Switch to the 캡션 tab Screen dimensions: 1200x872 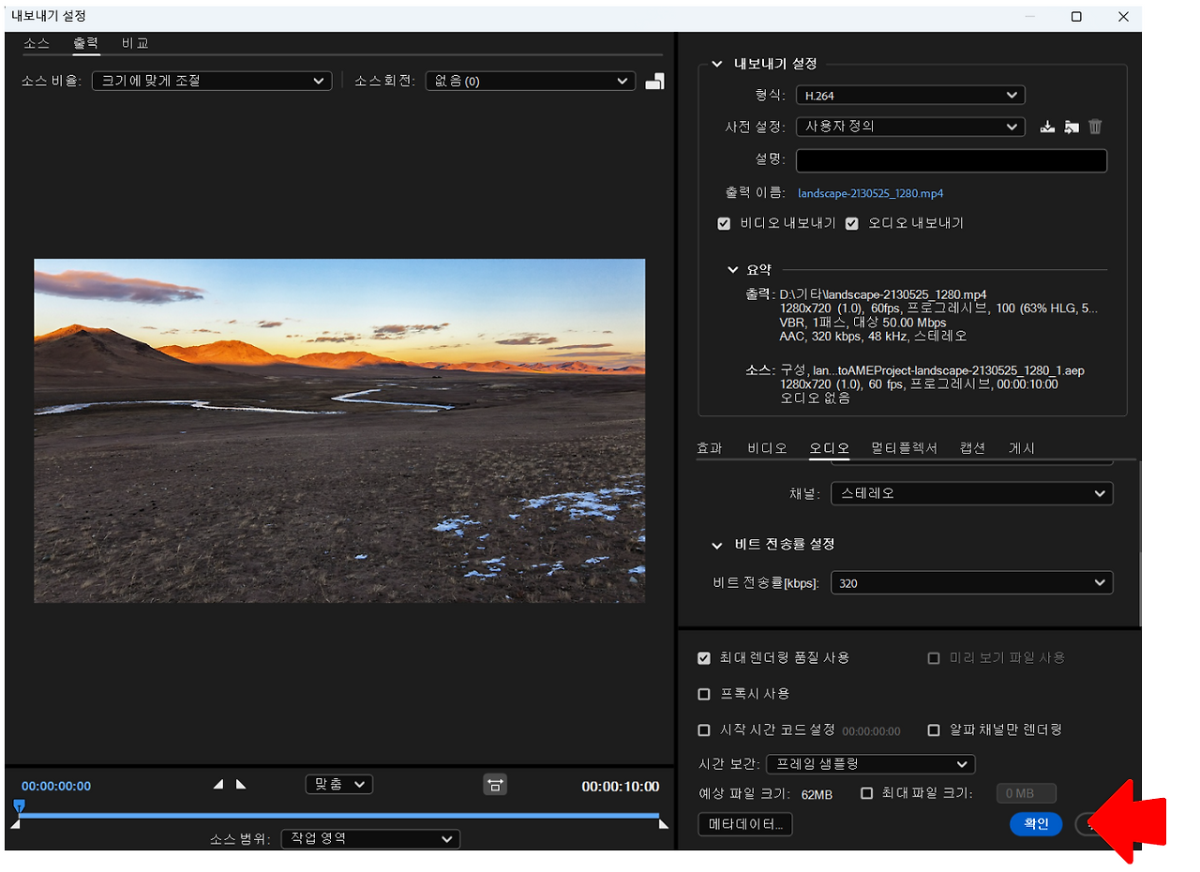point(972,448)
